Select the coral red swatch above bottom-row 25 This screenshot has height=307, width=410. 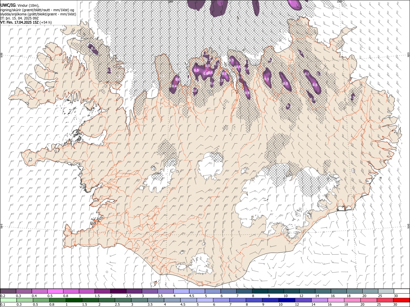tap(385, 300)
